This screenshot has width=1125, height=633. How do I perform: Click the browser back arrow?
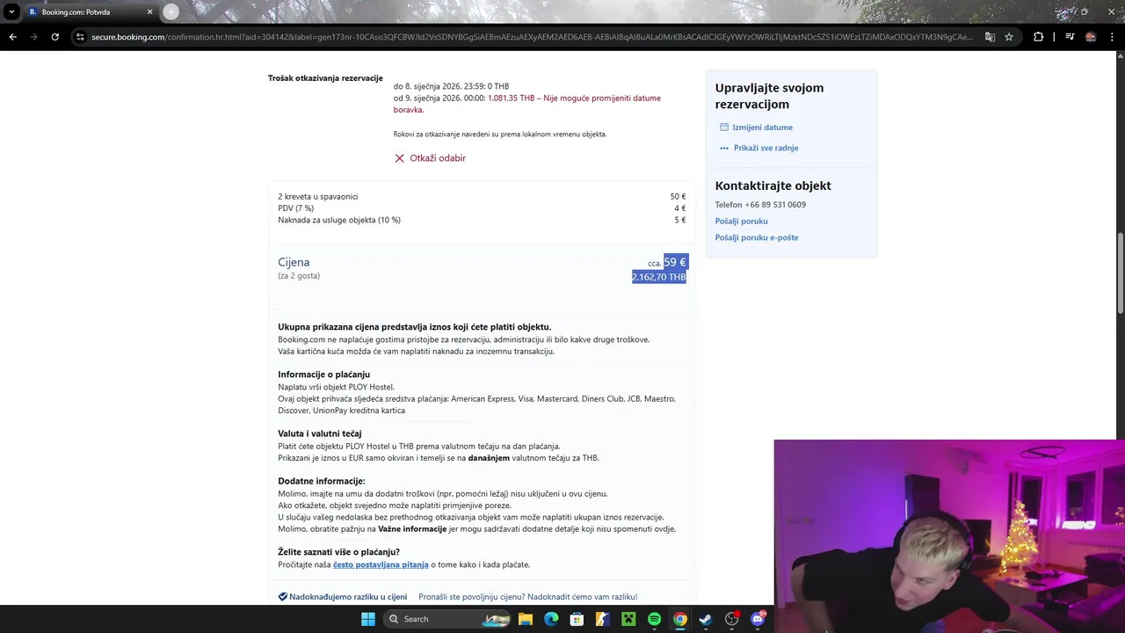pyautogui.click(x=12, y=37)
